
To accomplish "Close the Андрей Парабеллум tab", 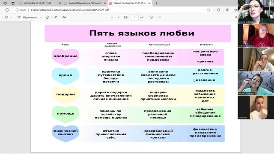I will pyautogui.click(x=105, y=3).
